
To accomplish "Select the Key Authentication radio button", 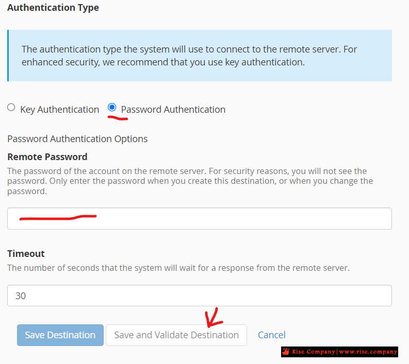I will click(11, 107).
